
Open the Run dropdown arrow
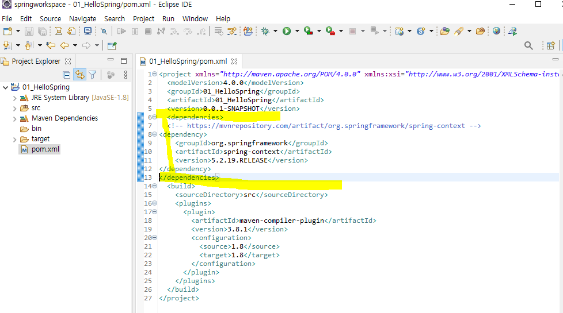click(297, 31)
